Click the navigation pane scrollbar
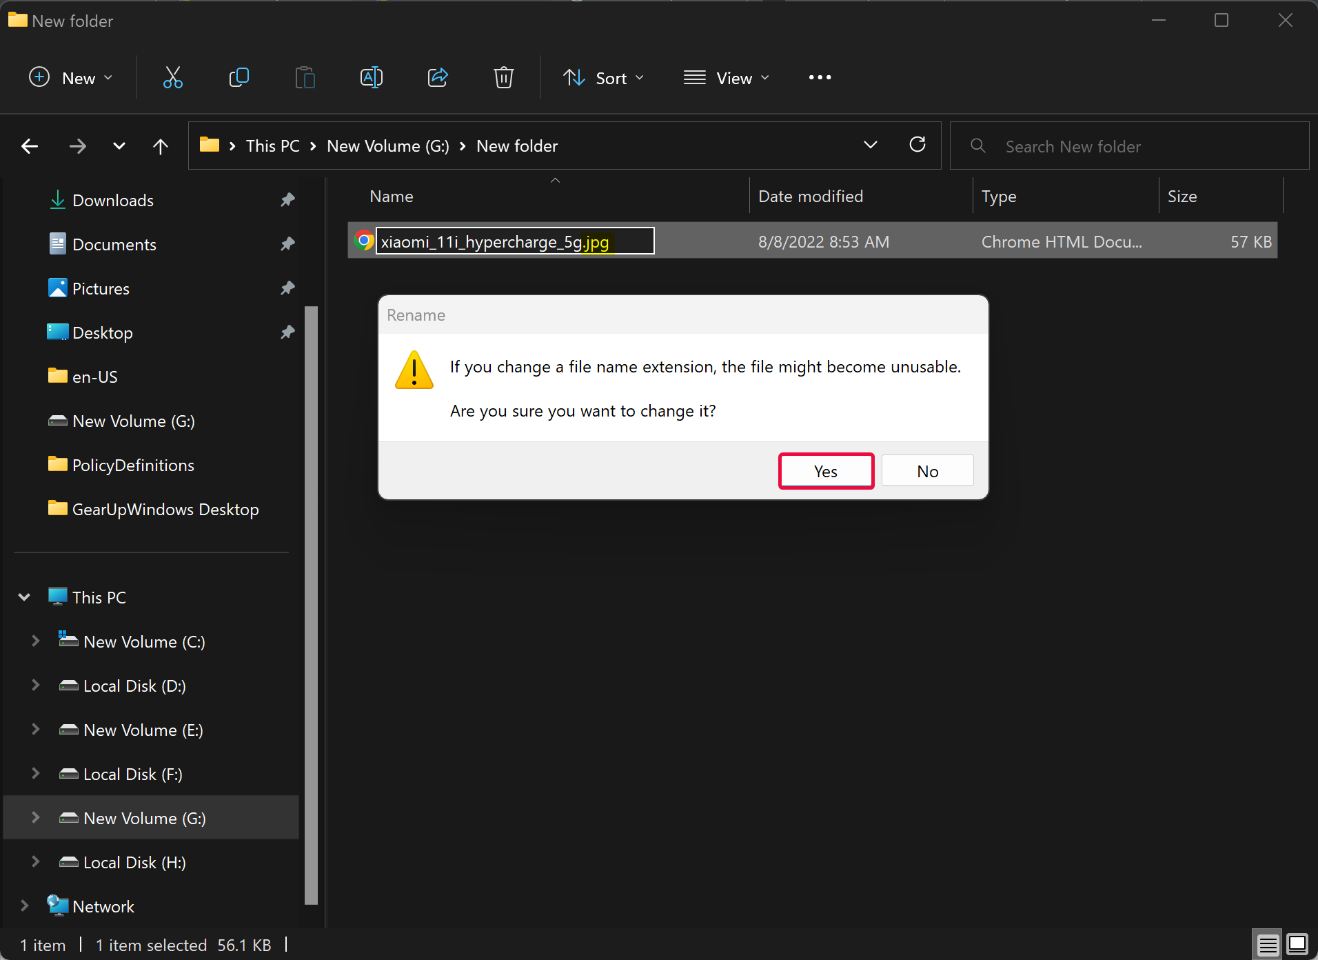1318x960 pixels. pos(311,604)
